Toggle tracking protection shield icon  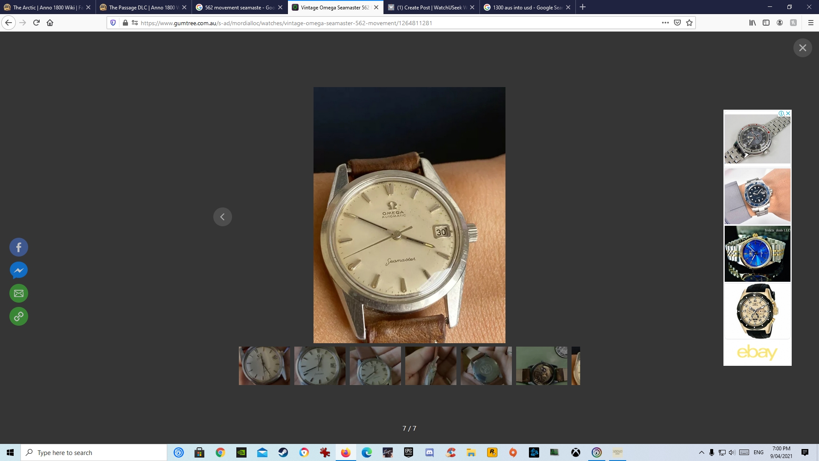coord(113,23)
